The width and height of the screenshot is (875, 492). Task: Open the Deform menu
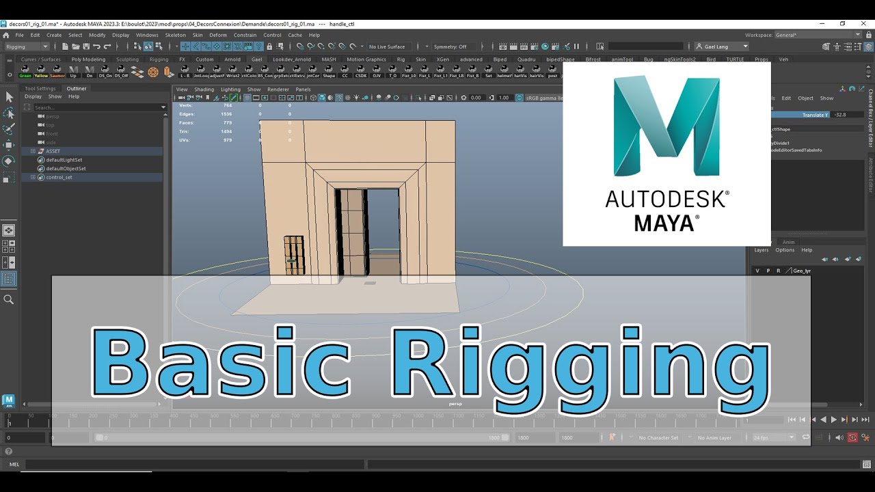[218, 35]
